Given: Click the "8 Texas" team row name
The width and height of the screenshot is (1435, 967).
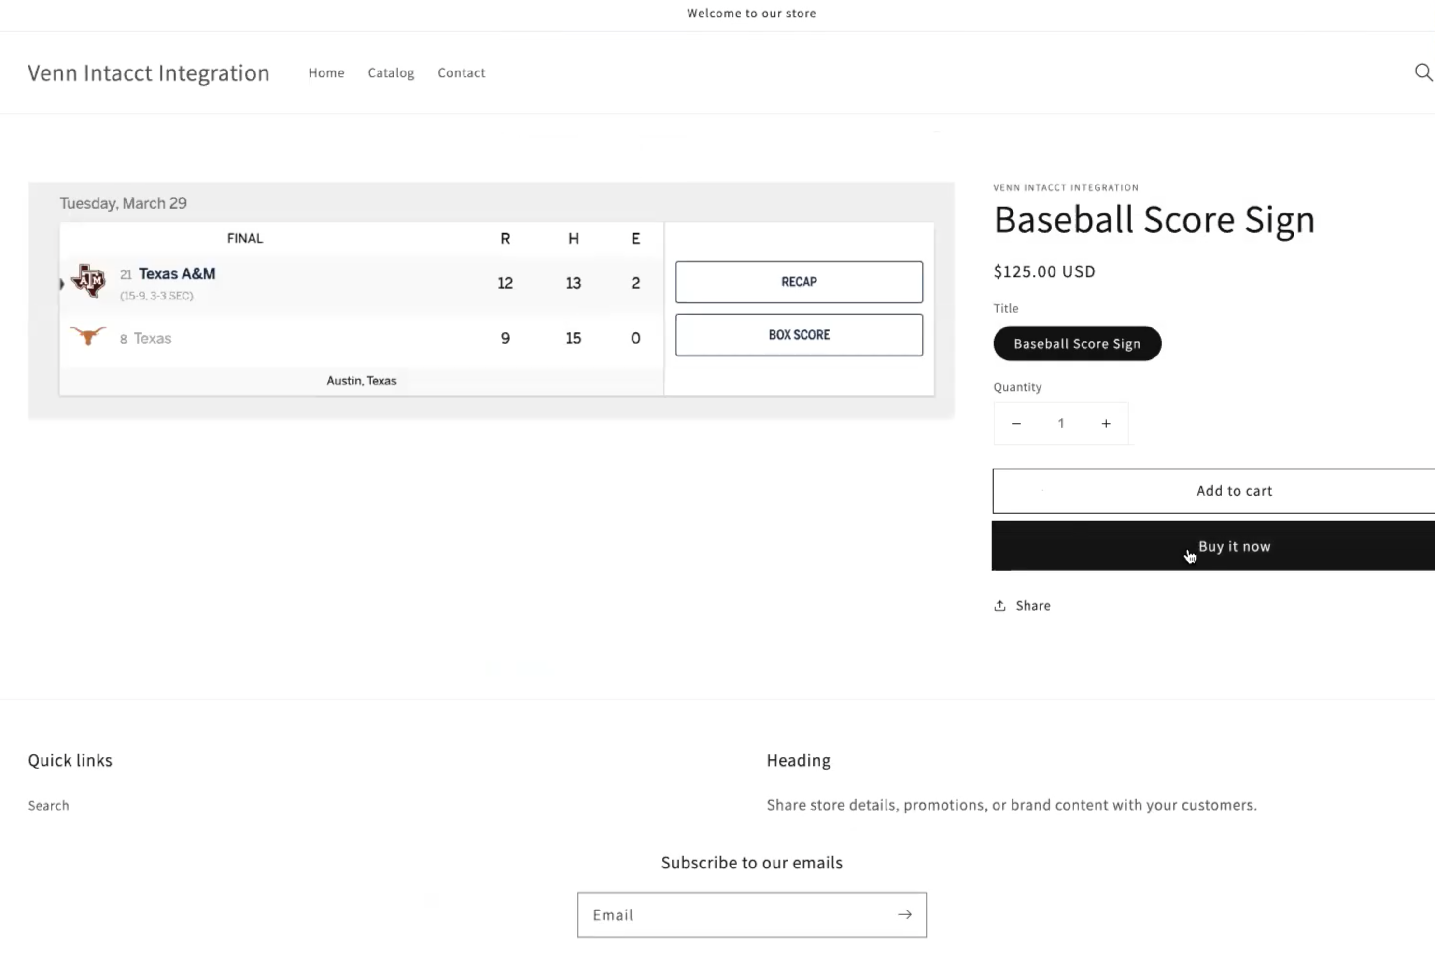Looking at the screenshot, I should pyautogui.click(x=145, y=339).
